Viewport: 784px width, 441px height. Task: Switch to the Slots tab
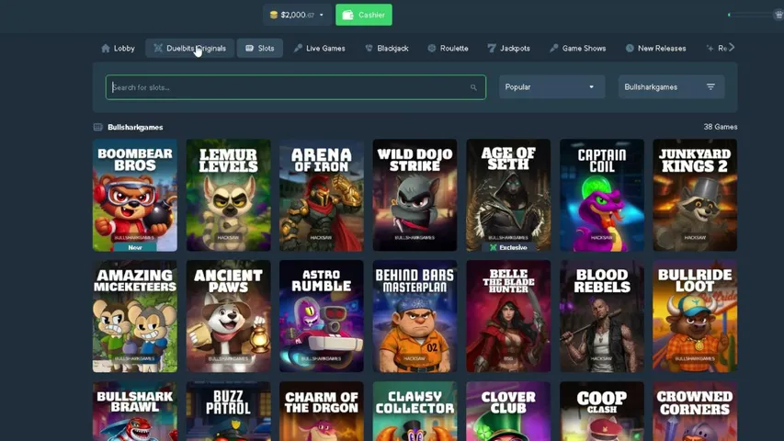pyautogui.click(x=260, y=49)
